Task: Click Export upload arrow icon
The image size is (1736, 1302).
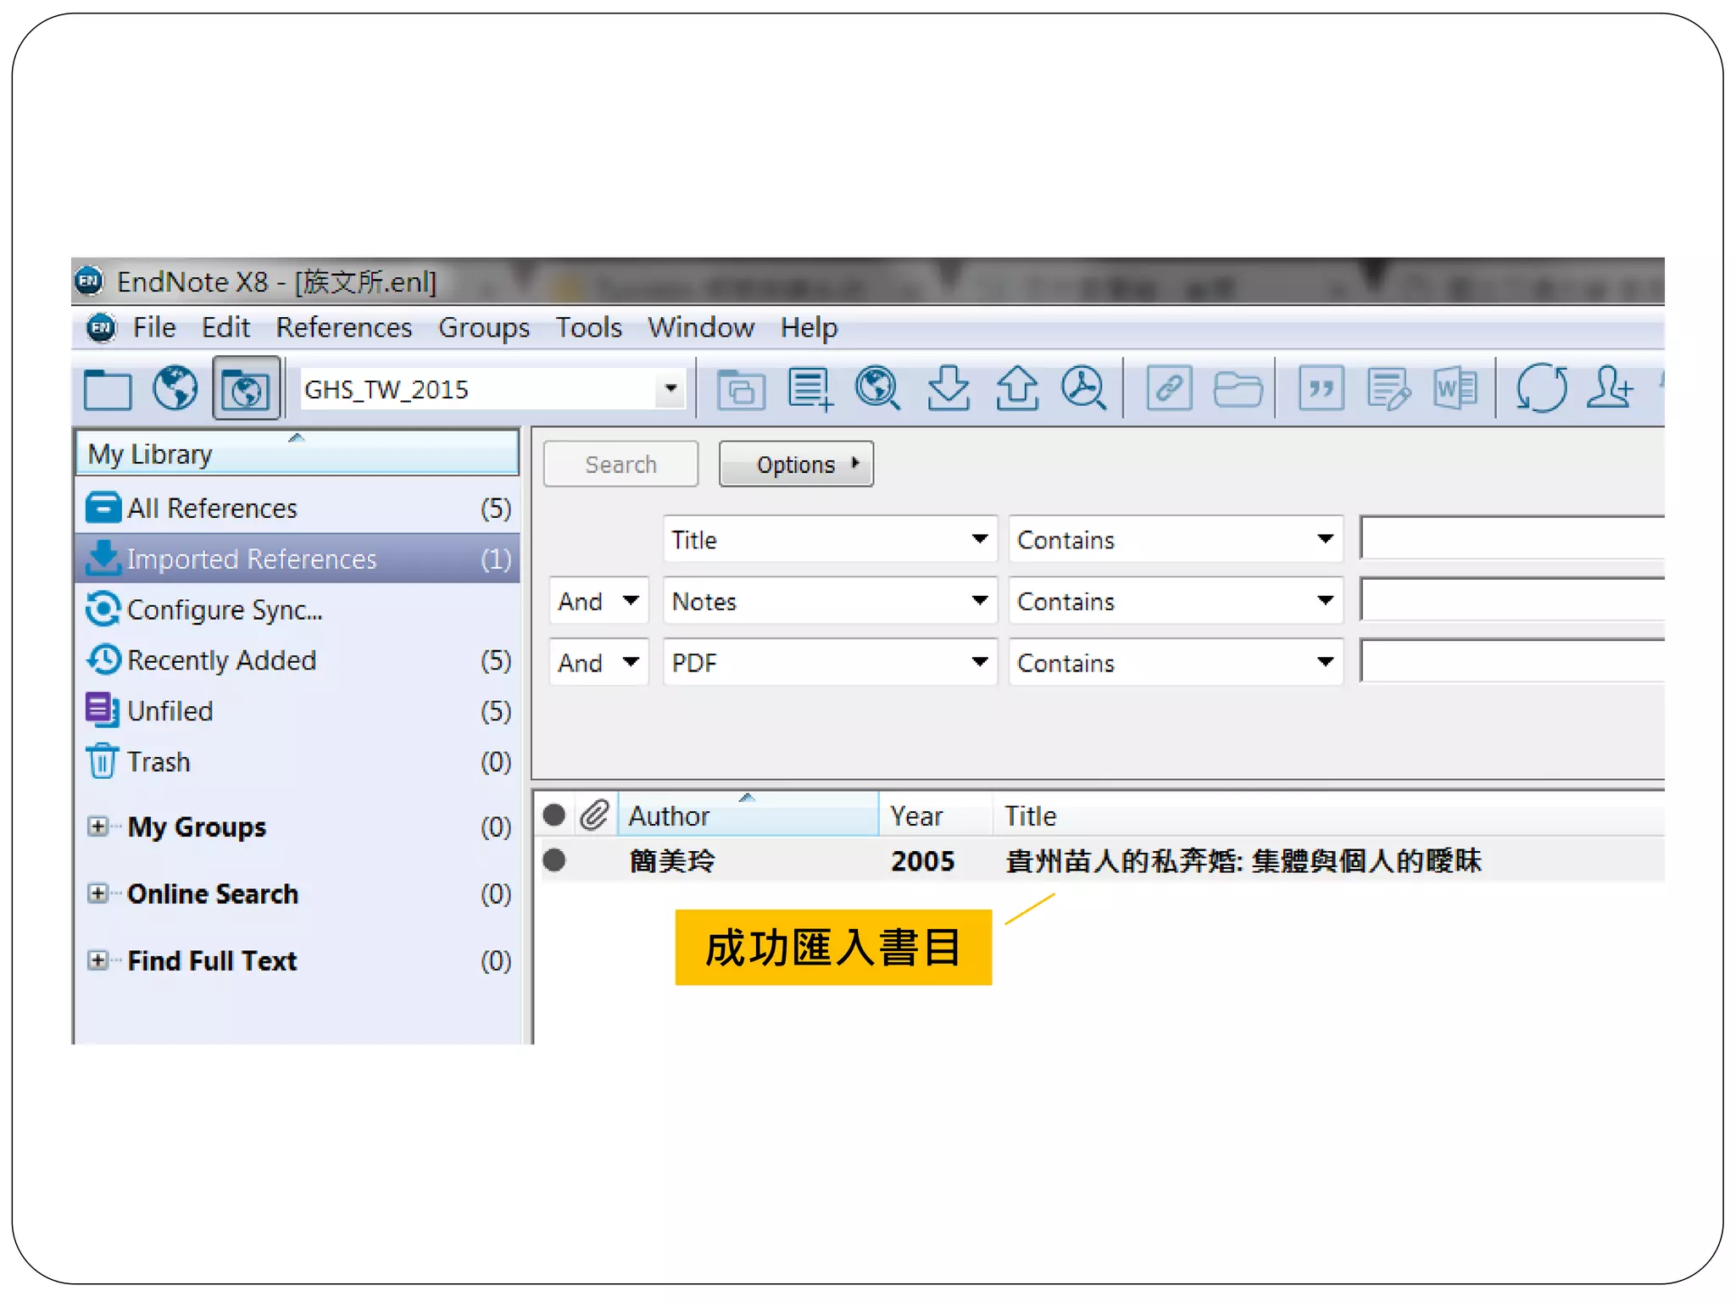Action: pyautogui.click(x=1016, y=389)
